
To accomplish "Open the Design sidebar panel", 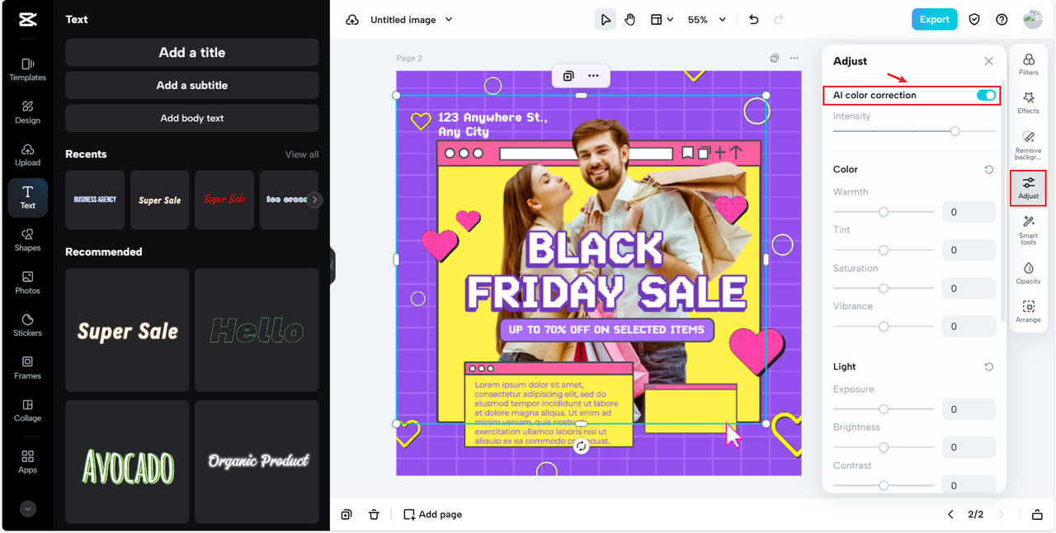I will click(27, 112).
